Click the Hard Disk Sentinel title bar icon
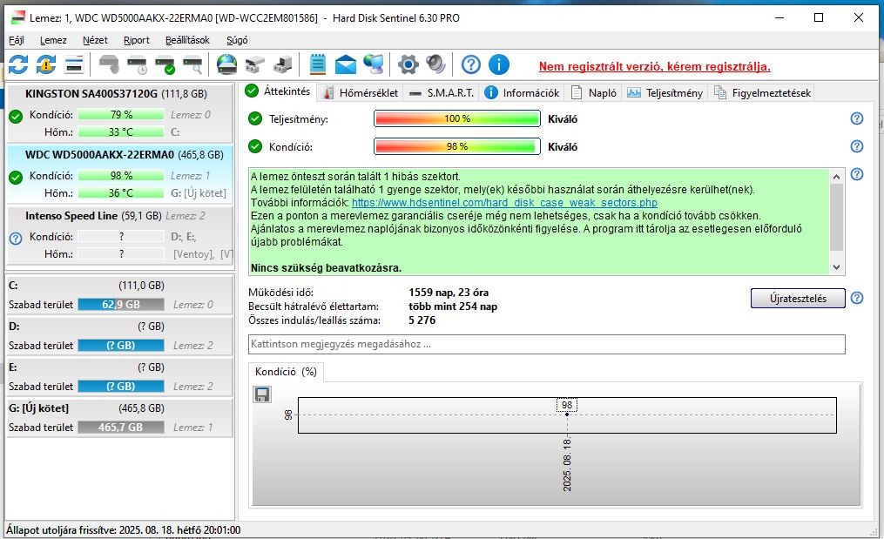The image size is (884, 539). (x=18, y=17)
